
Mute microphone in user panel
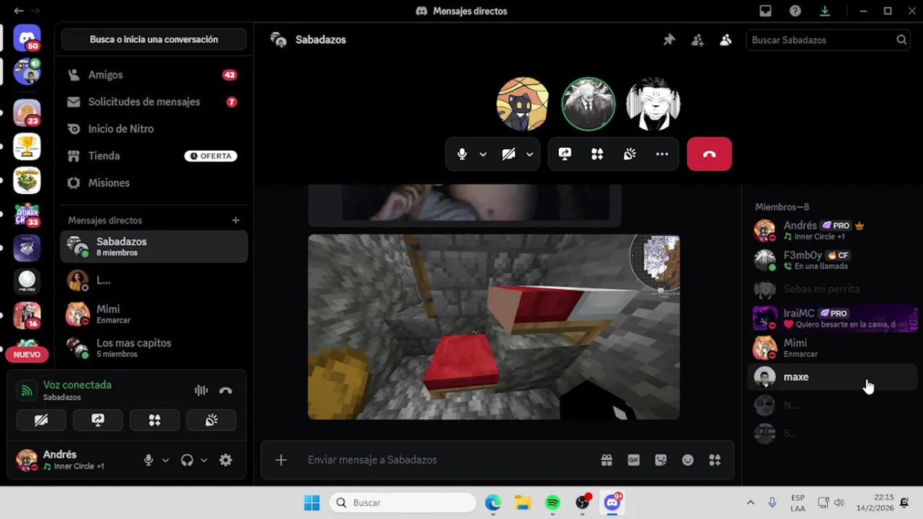coord(149,460)
